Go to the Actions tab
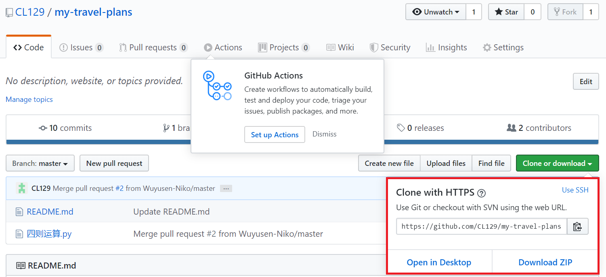The width and height of the screenshot is (606, 277). [x=223, y=48]
